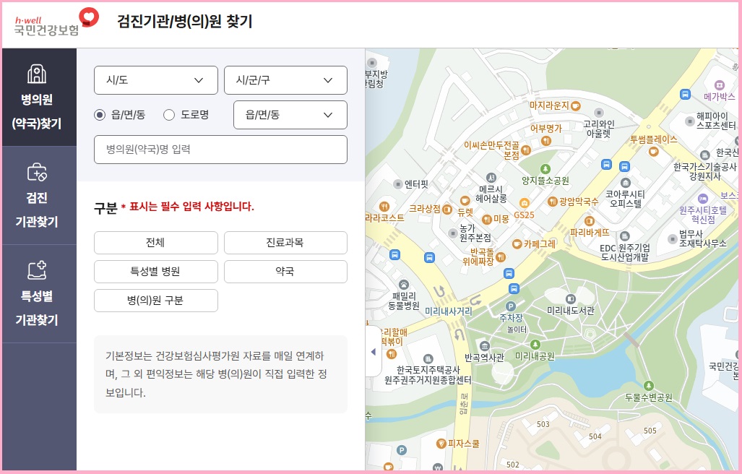
Task: Choose the 약국 category button
Action: click(x=285, y=272)
